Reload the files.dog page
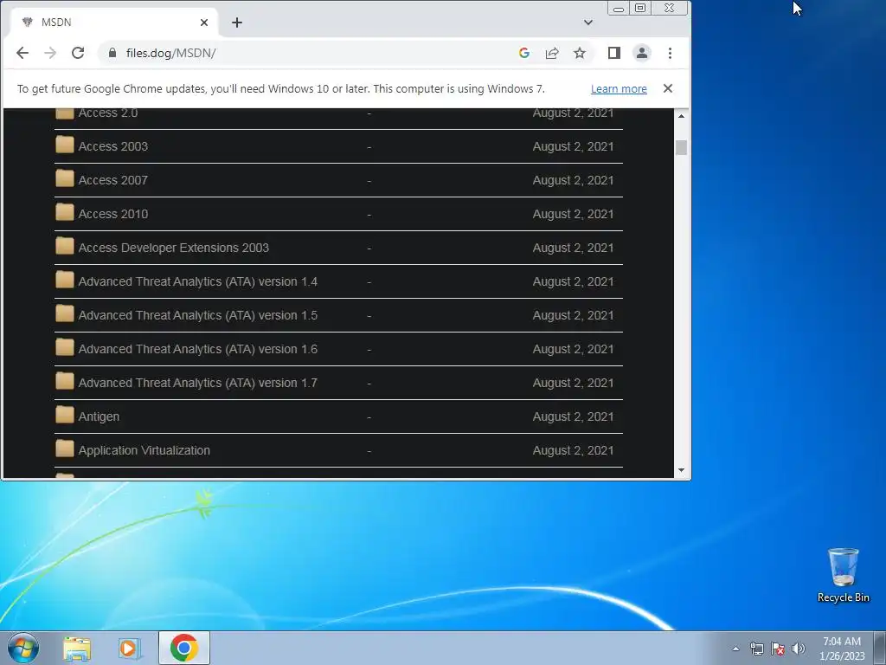The height and width of the screenshot is (665, 886). click(x=77, y=53)
